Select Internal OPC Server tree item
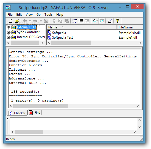Viewport: 151px width, 149px height. (31, 37)
